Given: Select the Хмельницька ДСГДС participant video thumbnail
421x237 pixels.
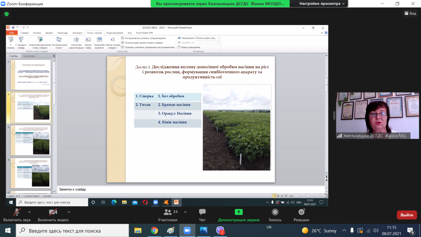Looking at the screenshot, I should coord(373,115).
